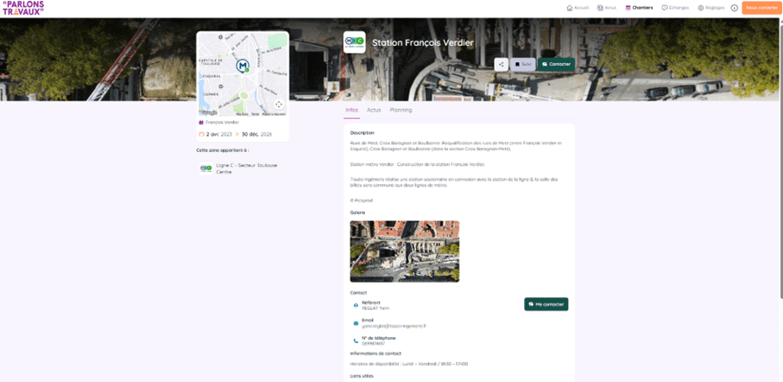This screenshot has width=783, height=382.
Task: Switch to the Actus tab
Action: pyautogui.click(x=374, y=110)
